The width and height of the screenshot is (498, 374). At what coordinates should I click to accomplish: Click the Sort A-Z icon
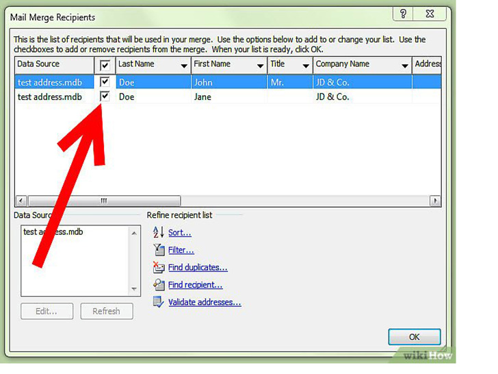tap(158, 232)
